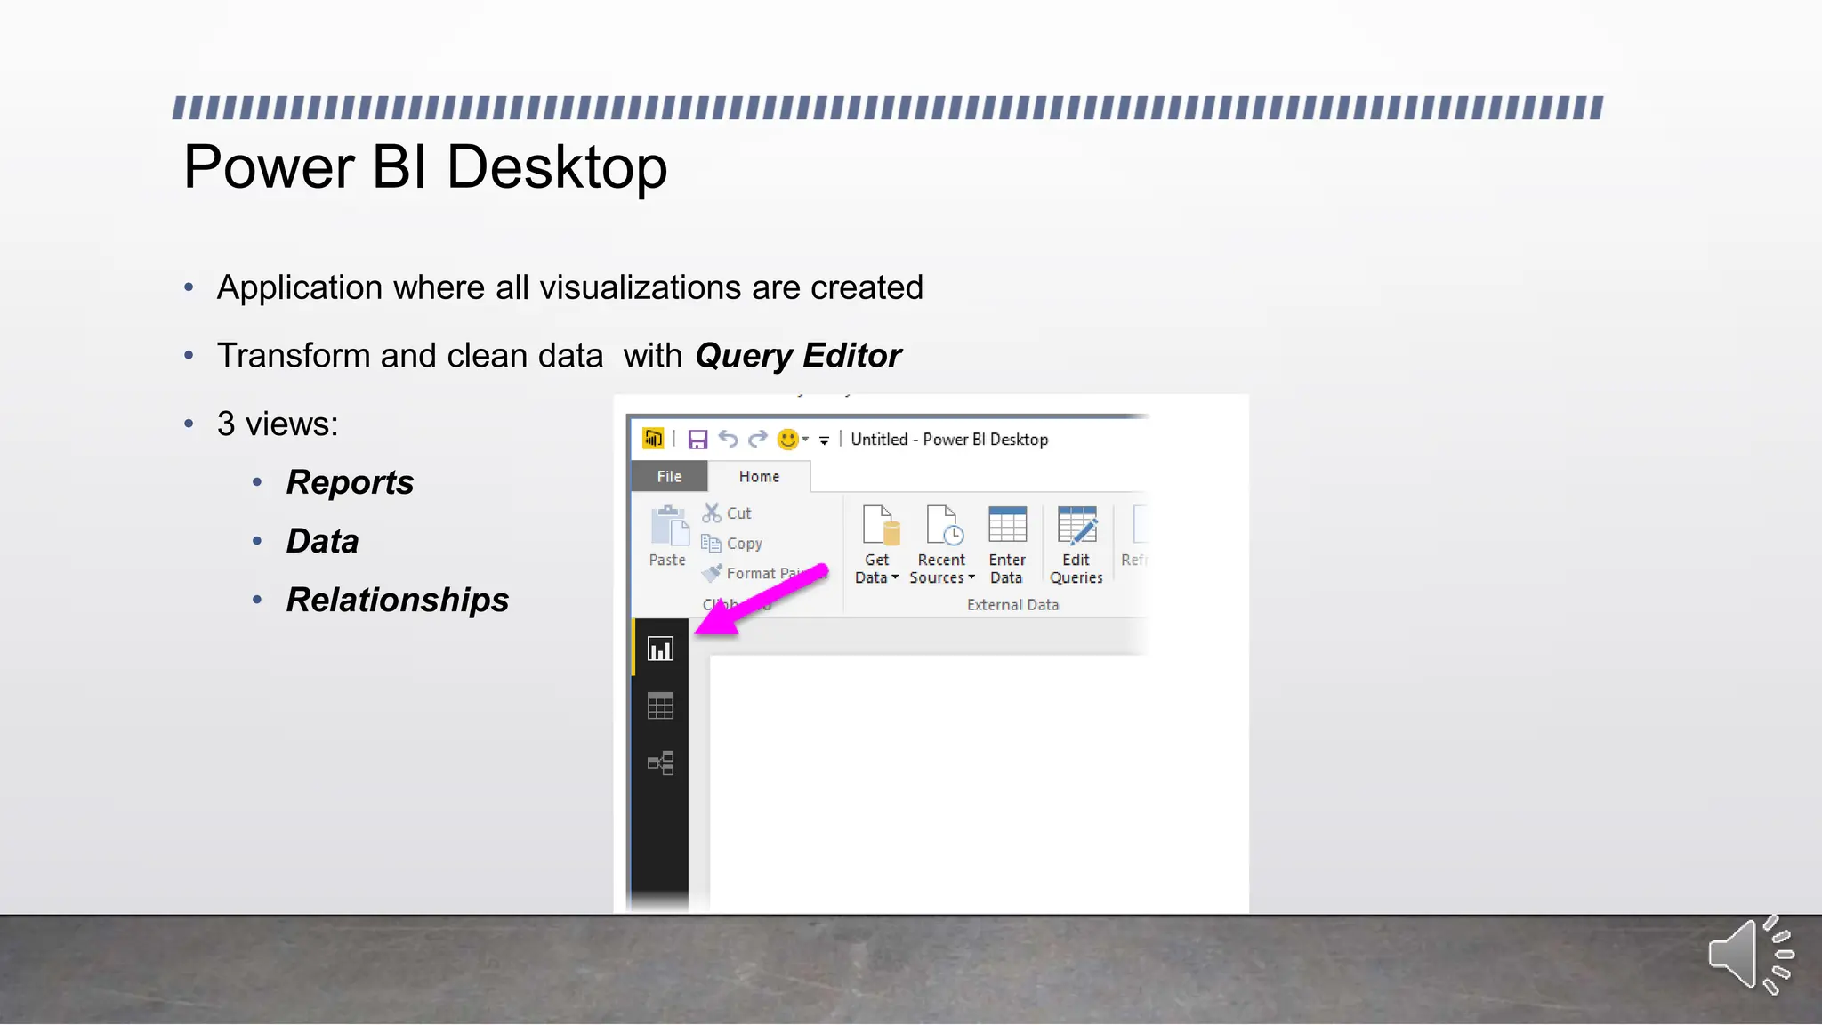Click the blank report canvas
Screen dimensions: 1822x1025
930,783
